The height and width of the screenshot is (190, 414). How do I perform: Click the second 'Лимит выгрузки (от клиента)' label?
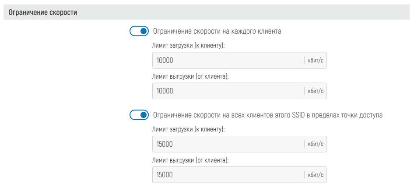click(x=191, y=160)
